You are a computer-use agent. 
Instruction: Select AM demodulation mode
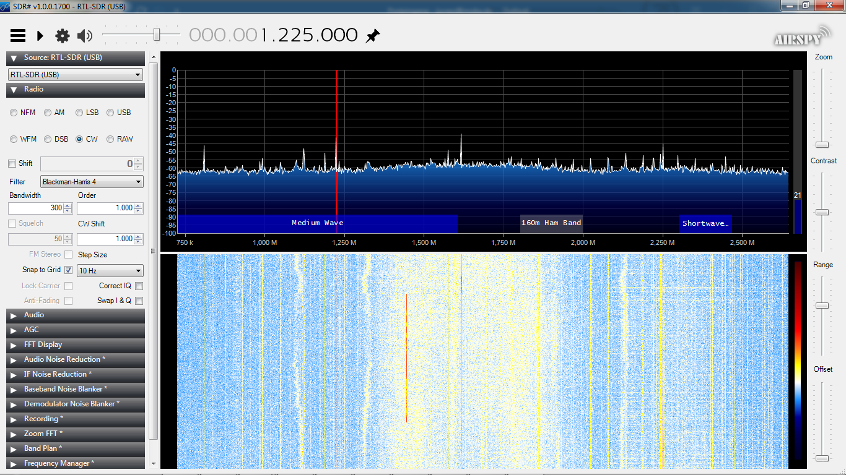click(48, 113)
